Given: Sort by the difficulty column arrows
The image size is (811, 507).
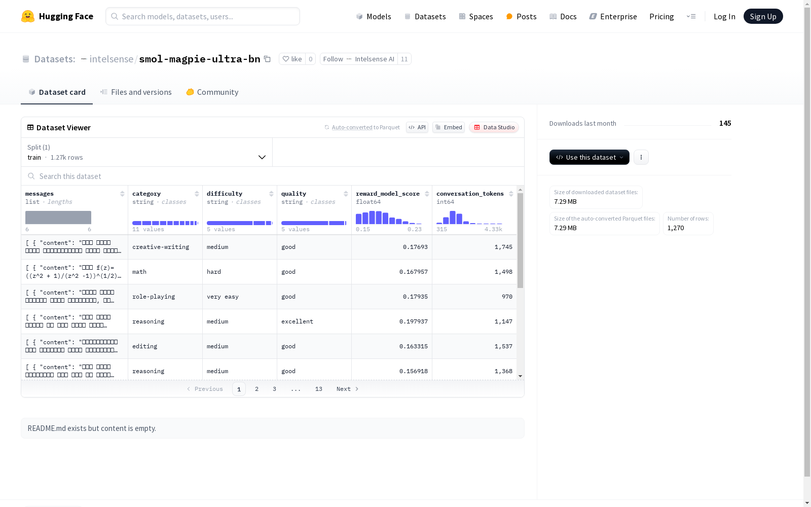Looking at the screenshot, I should (x=271, y=194).
